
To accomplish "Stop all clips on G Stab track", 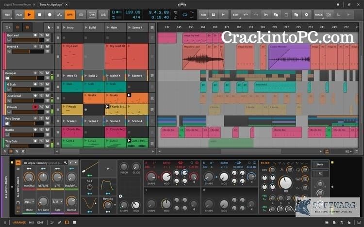I will [x=58, y=87].
